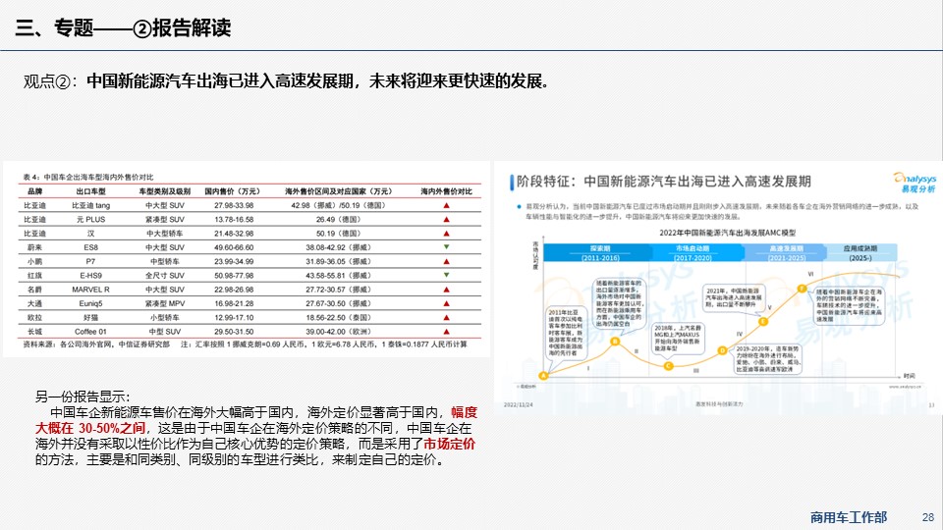Click the red text 市场定价

click(450, 444)
